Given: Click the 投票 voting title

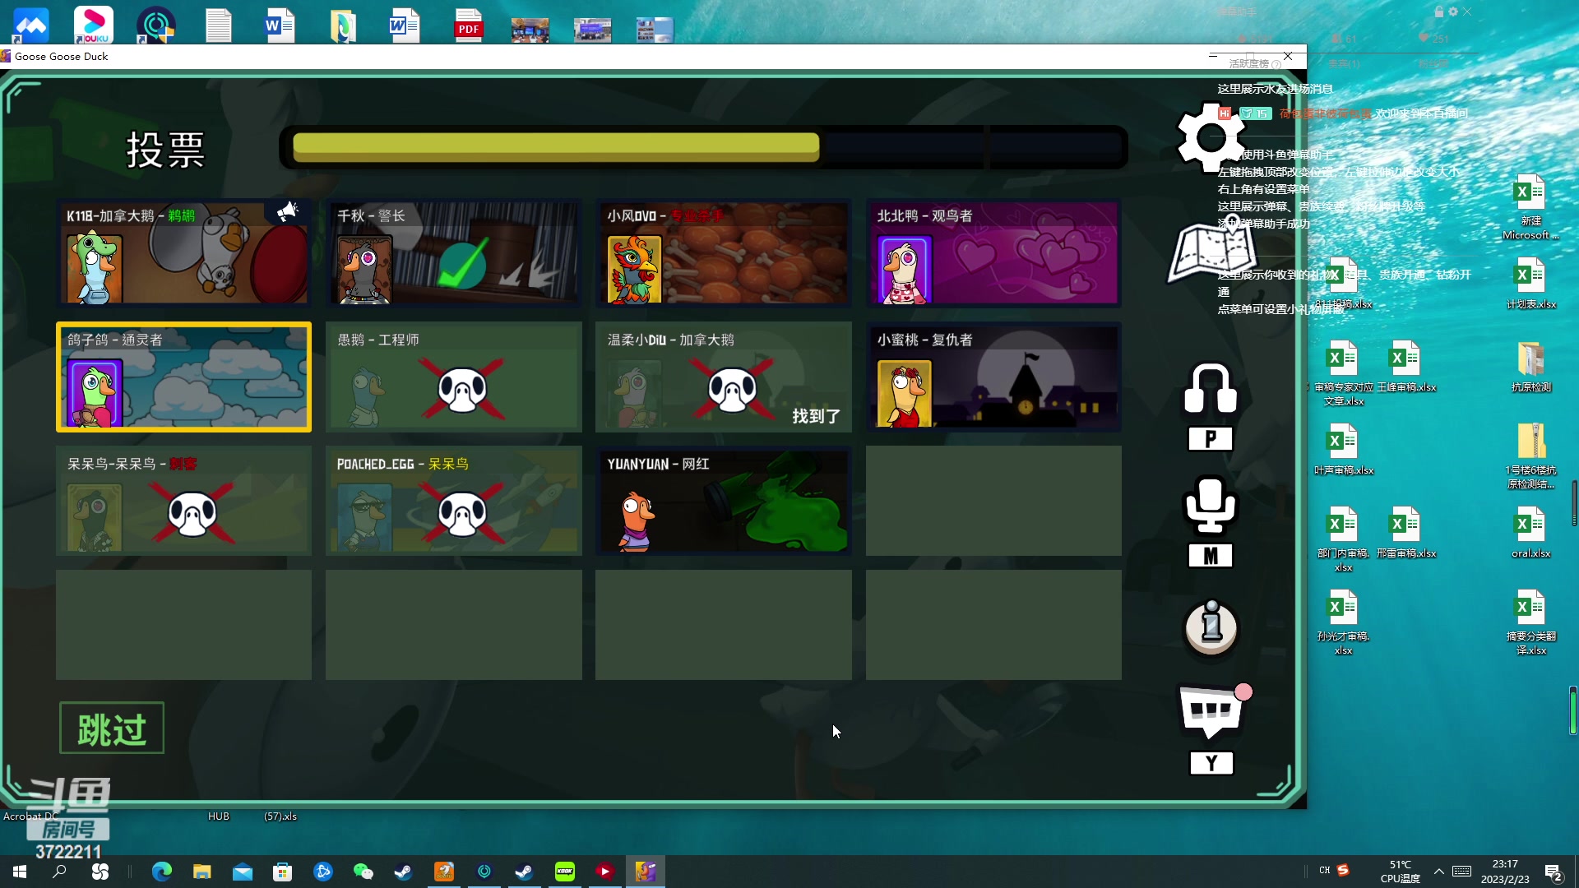Looking at the screenshot, I should coord(165,150).
